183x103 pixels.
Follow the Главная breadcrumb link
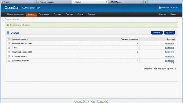[x=8, y=19]
